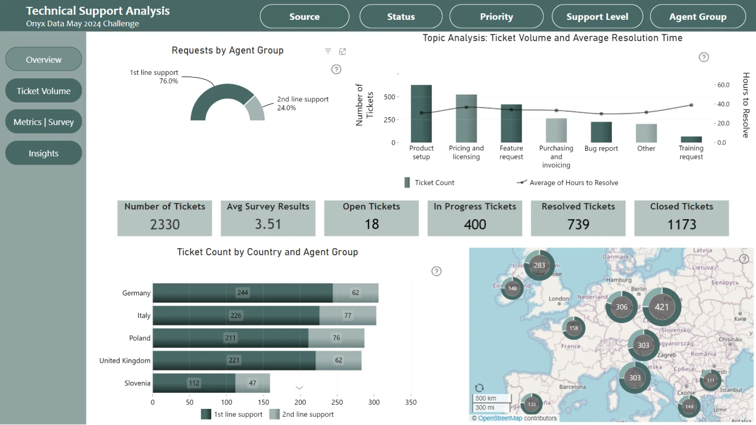This screenshot has width=756, height=425.
Task: Open the OpenStreetMap link
Action: (500, 418)
